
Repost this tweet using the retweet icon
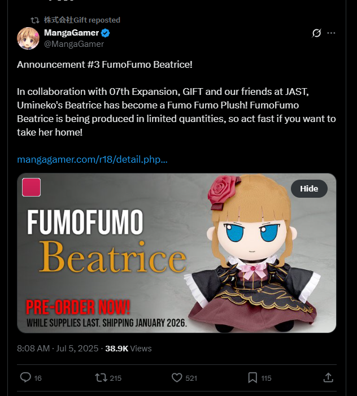pyautogui.click(x=101, y=377)
